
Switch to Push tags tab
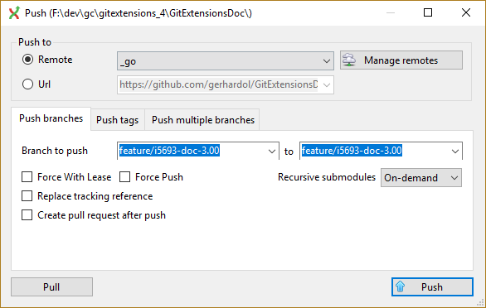coord(118,120)
